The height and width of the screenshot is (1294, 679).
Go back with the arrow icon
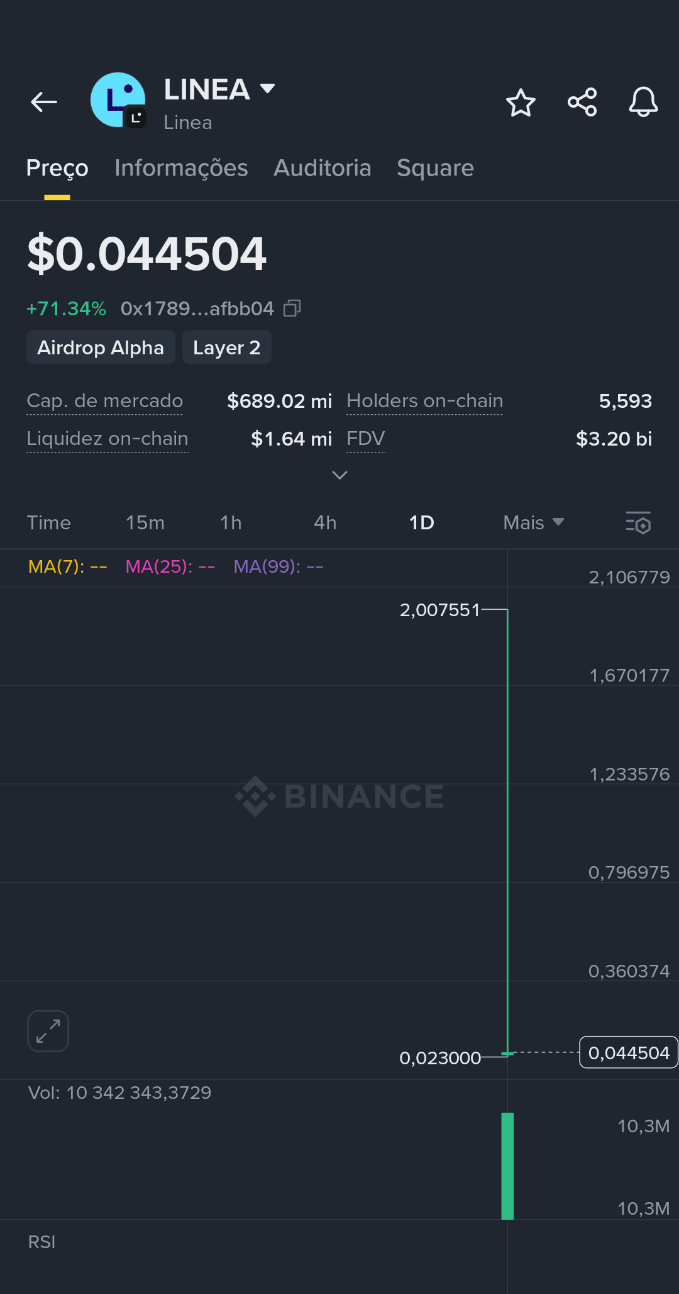point(44,101)
